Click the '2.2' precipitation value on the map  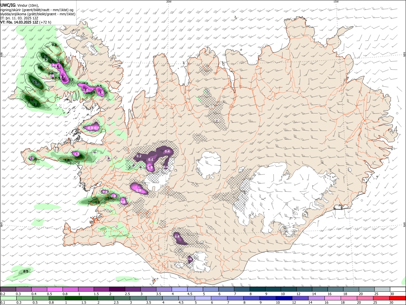coord(36,104)
